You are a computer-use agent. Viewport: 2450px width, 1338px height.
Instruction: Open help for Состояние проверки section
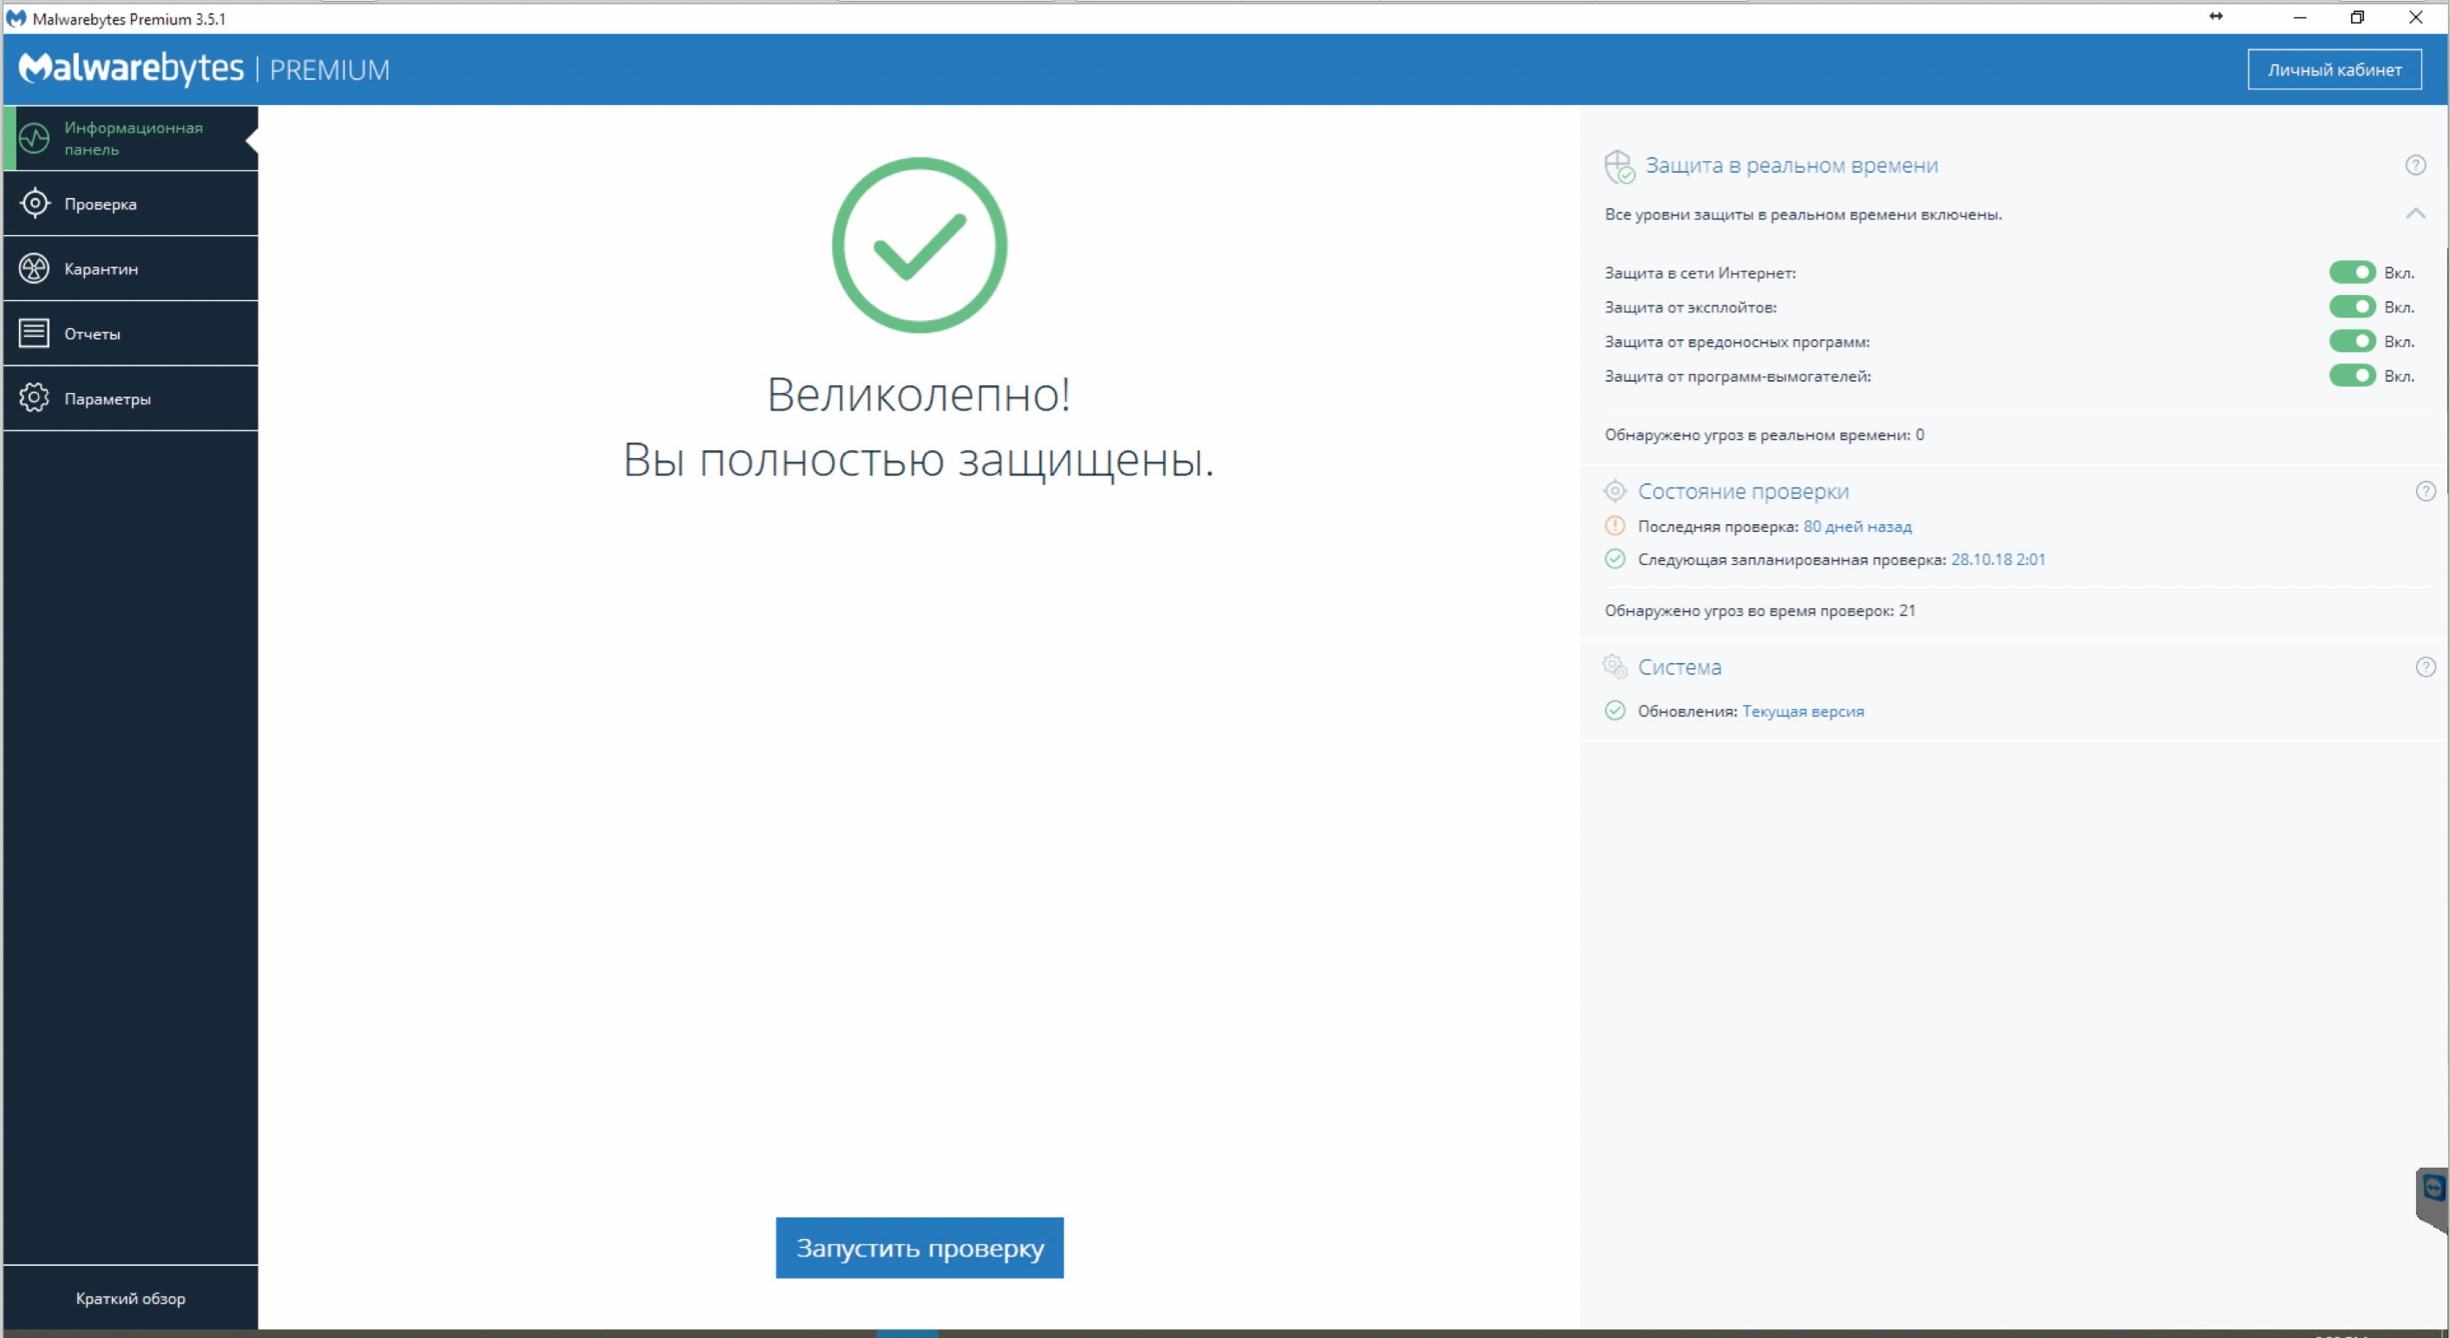2425,491
